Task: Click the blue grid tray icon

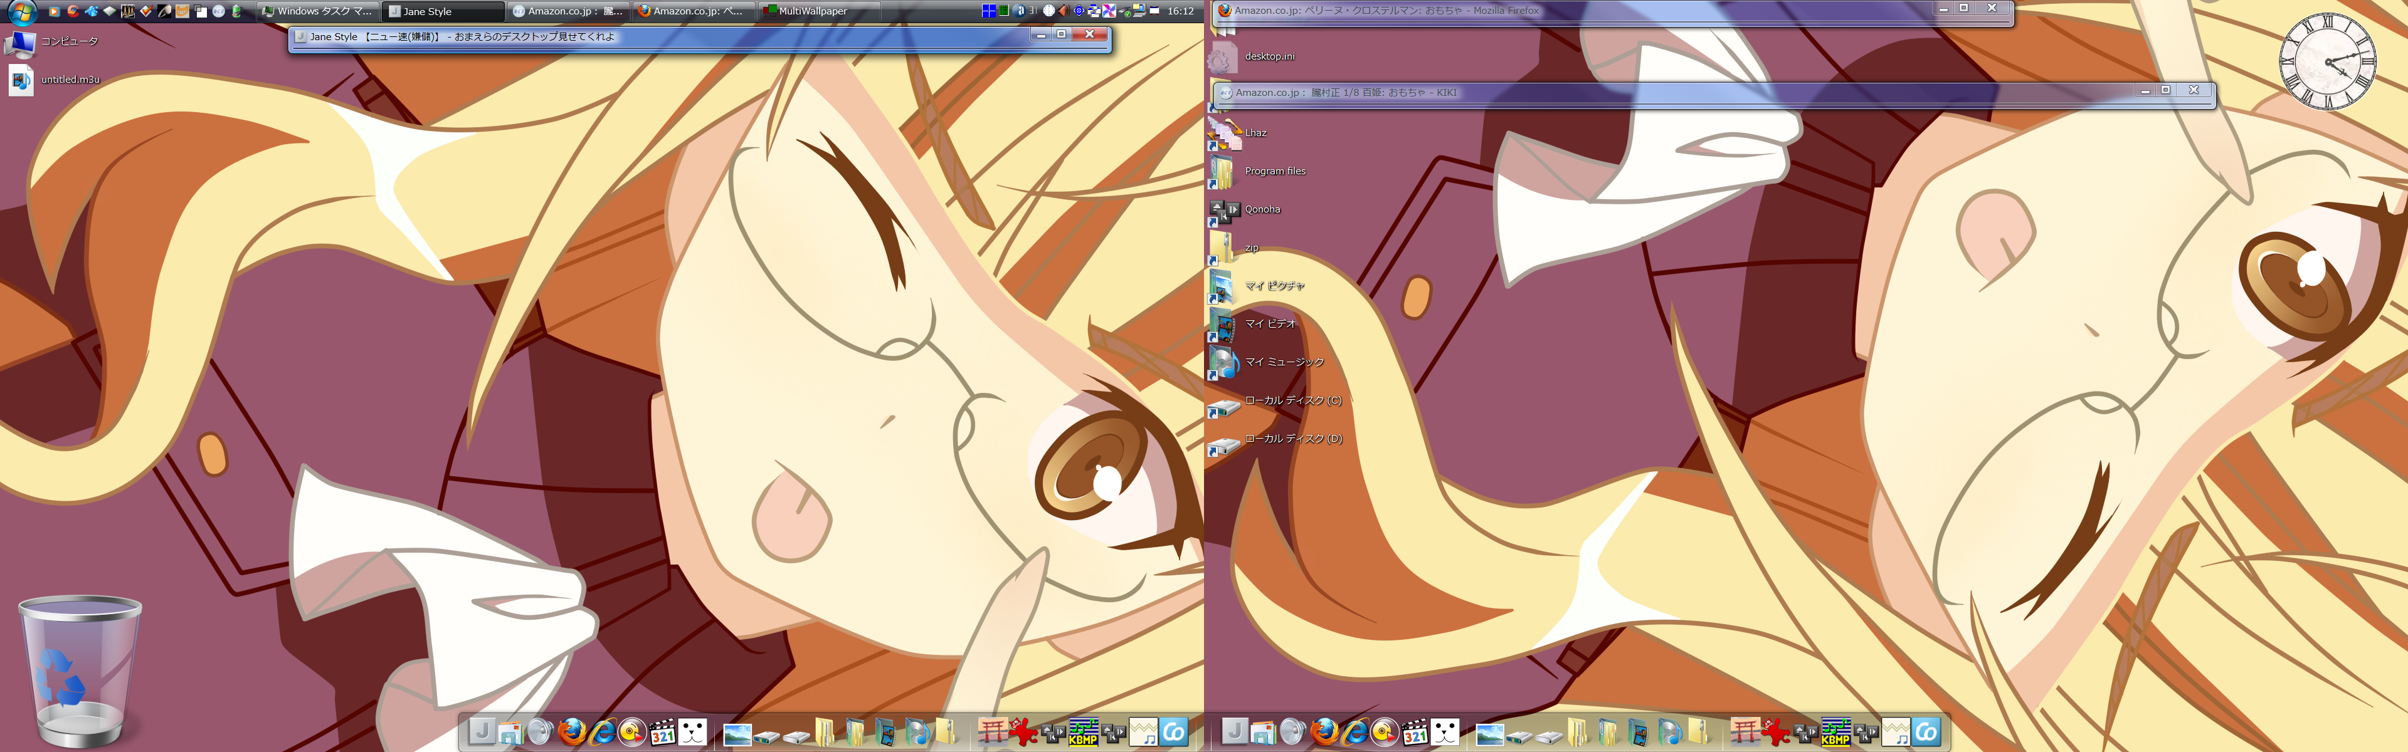Action: tap(988, 11)
